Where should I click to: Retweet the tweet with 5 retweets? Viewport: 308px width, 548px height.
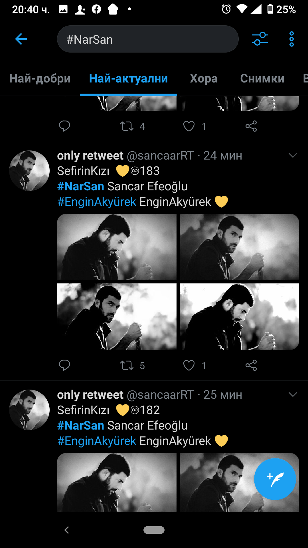pos(127,365)
